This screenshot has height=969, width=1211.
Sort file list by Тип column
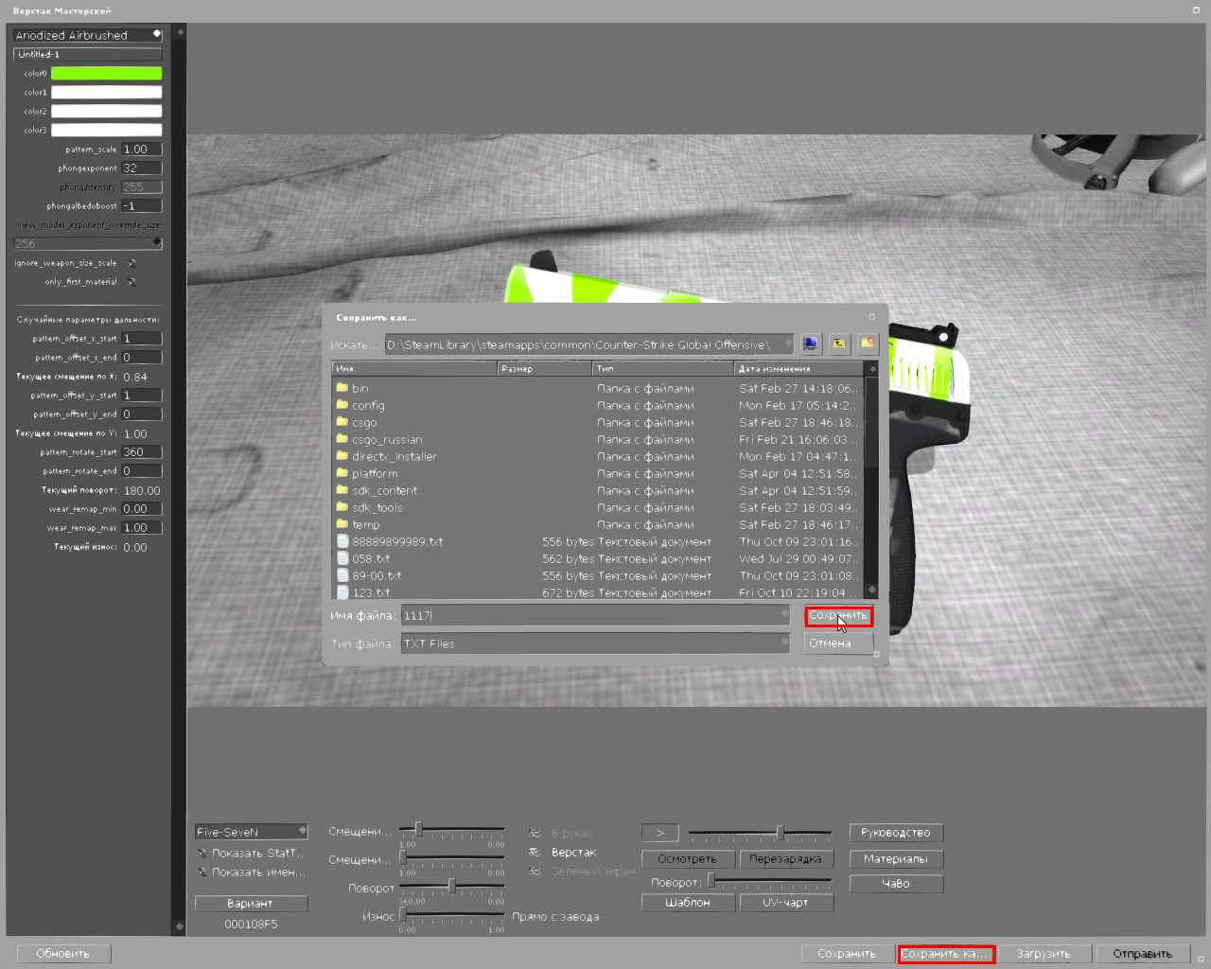(x=663, y=368)
